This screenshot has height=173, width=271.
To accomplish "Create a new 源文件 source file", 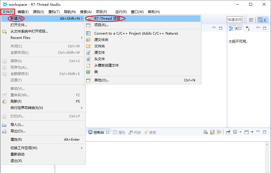I will click(143, 53).
